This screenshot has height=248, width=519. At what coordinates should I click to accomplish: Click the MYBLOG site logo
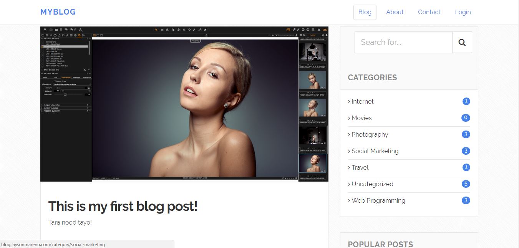pos(58,12)
